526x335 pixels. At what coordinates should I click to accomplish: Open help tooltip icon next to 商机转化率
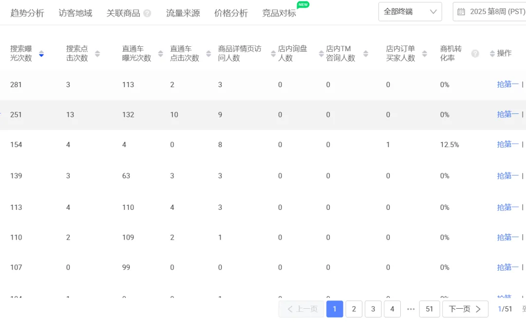point(475,54)
